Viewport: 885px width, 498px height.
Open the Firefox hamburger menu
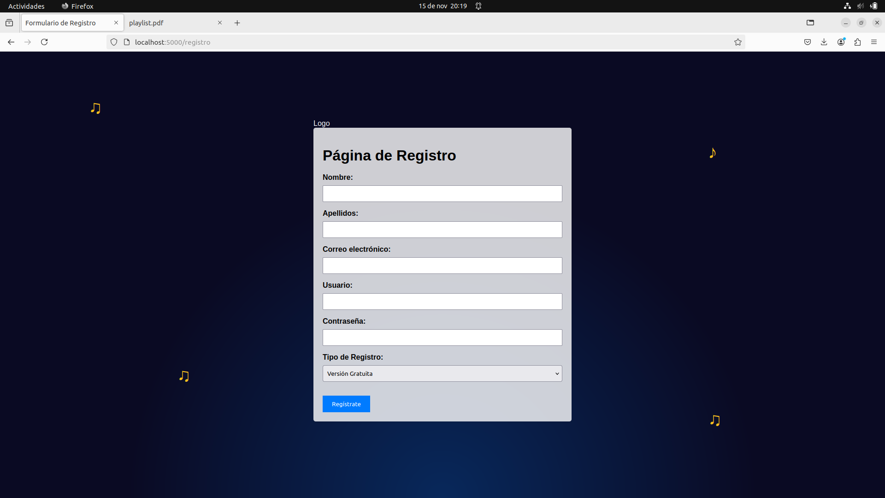point(874,42)
